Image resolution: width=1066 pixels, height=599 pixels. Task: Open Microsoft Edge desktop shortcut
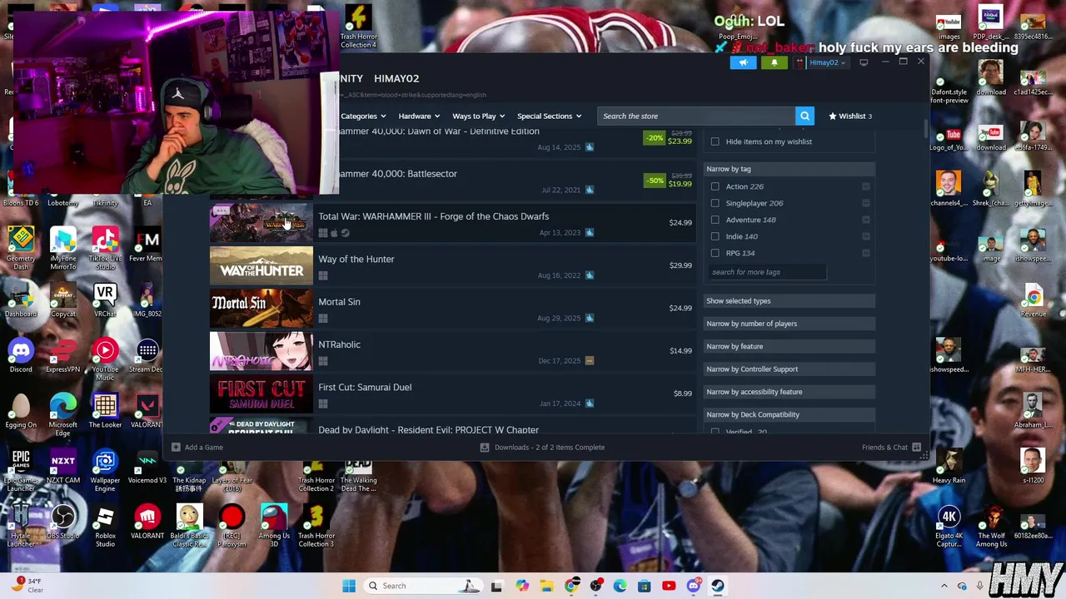point(63,414)
